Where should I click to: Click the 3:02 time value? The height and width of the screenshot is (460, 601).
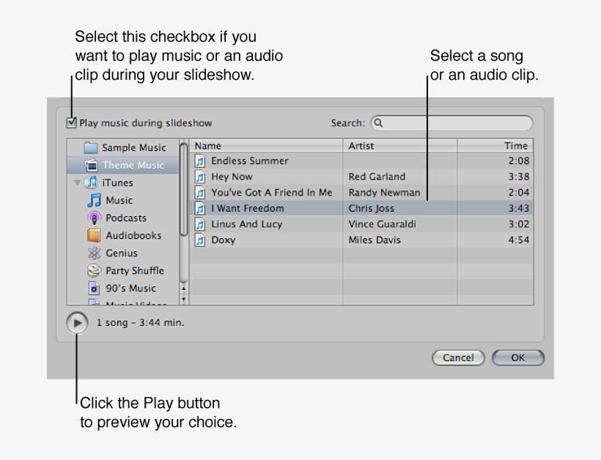pyautogui.click(x=519, y=224)
